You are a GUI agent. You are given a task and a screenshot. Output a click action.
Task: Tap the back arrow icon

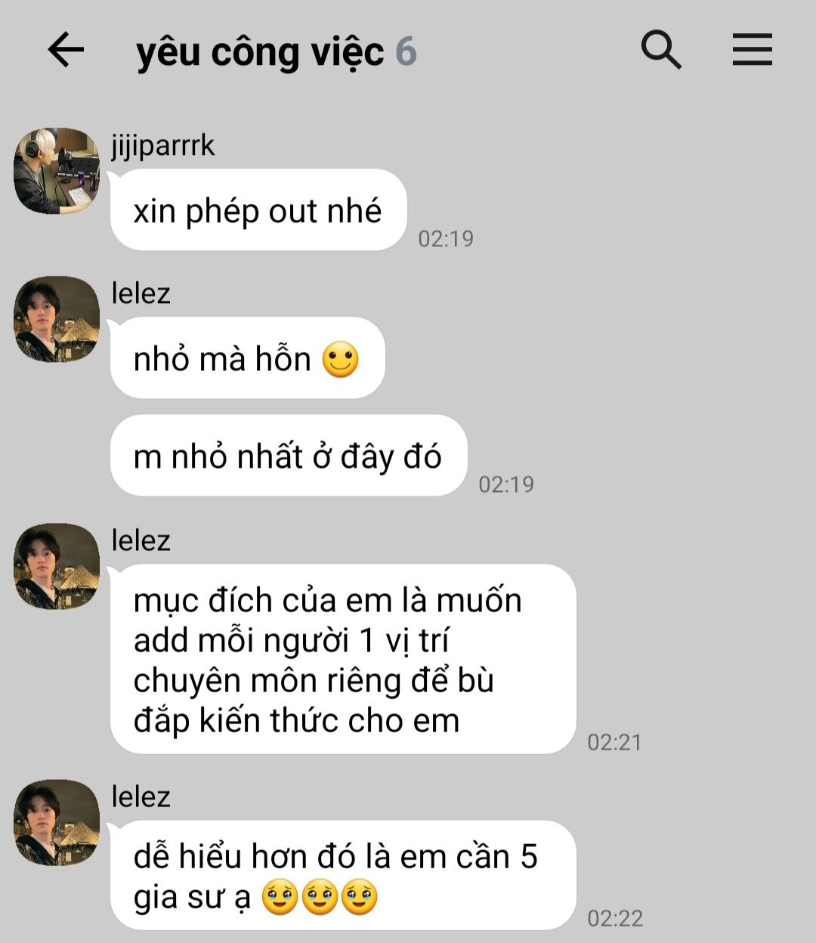coord(66,51)
